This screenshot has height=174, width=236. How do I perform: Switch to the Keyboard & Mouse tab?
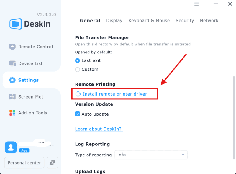149,21
